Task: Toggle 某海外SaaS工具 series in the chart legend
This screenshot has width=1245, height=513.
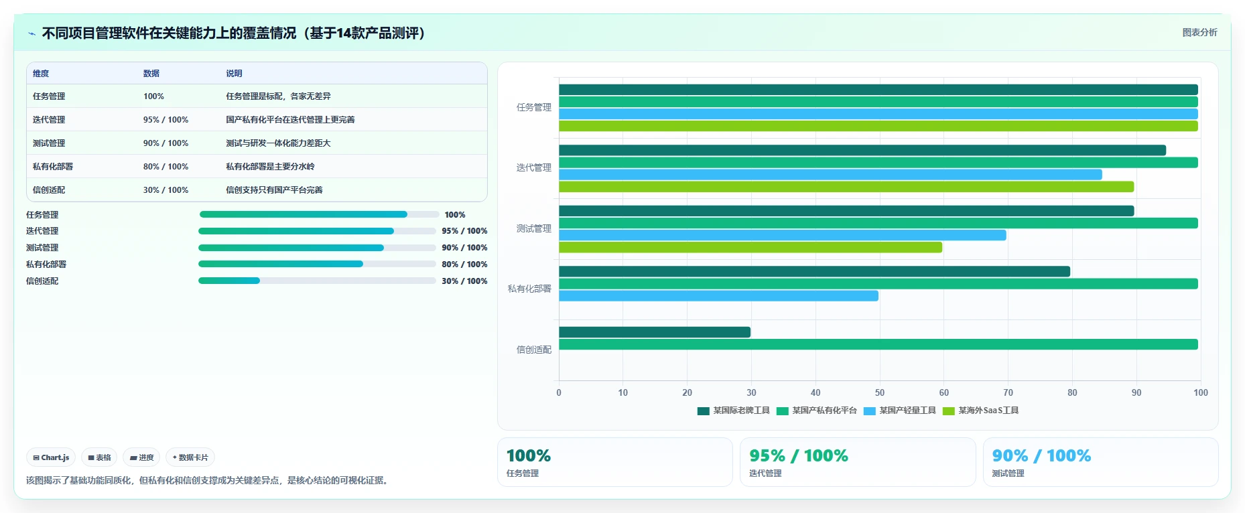Action: click(x=981, y=411)
